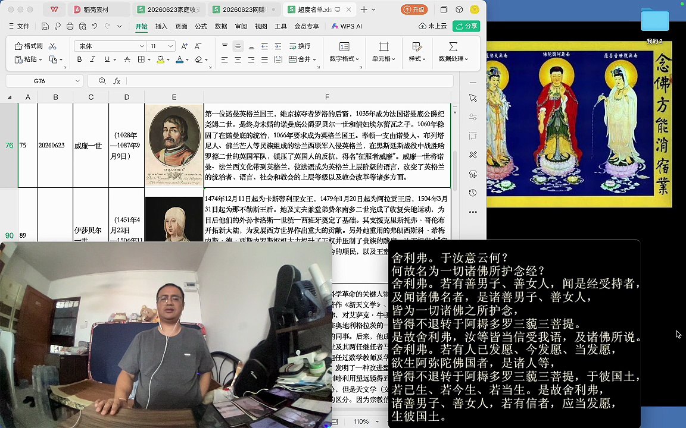686x428 pixels.
Task: Align cell text right
Action: tap(251, 59)
